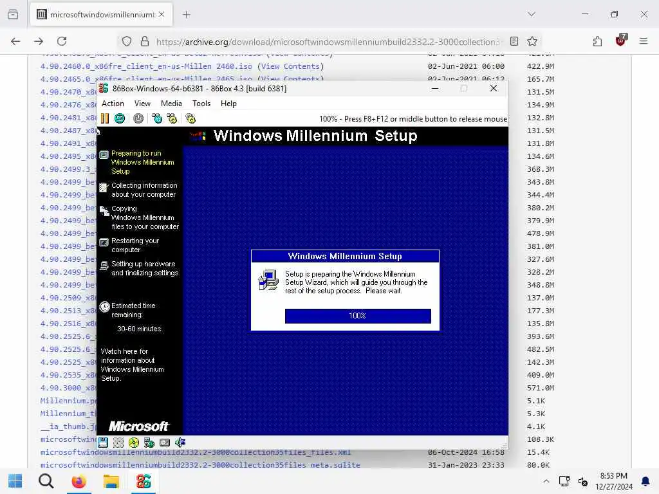Open the notification bell in taskbar
The height and width of the screenshot is (494, 659).
coord(645,481)
